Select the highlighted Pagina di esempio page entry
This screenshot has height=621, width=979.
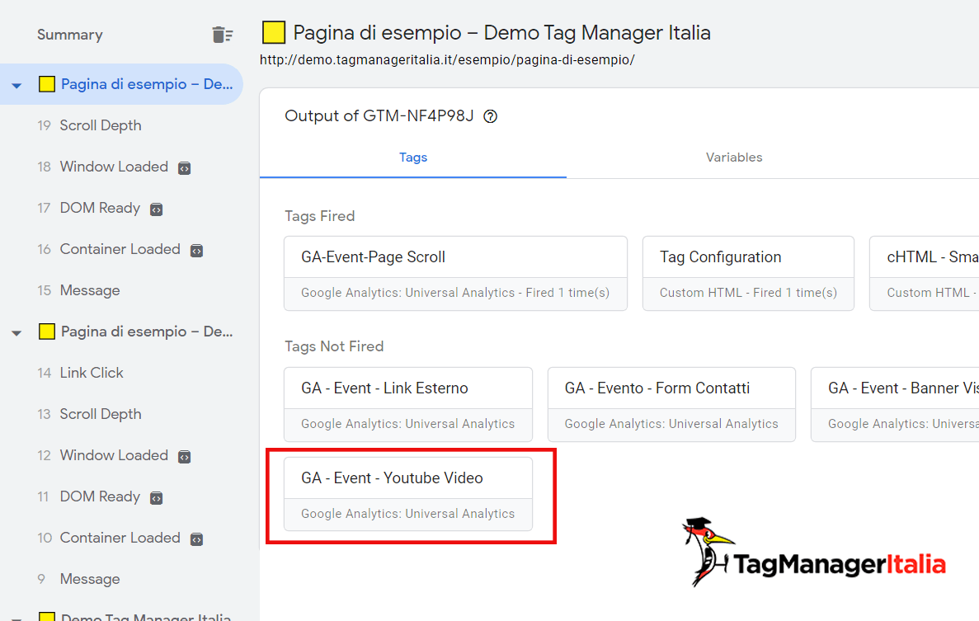(x=121, y=84)
